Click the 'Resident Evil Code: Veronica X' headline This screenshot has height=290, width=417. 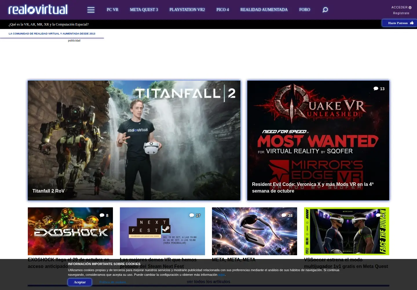click(313, 188)
